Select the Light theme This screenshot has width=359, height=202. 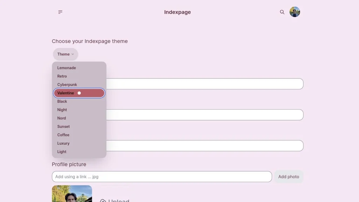[x=62, y=152]
